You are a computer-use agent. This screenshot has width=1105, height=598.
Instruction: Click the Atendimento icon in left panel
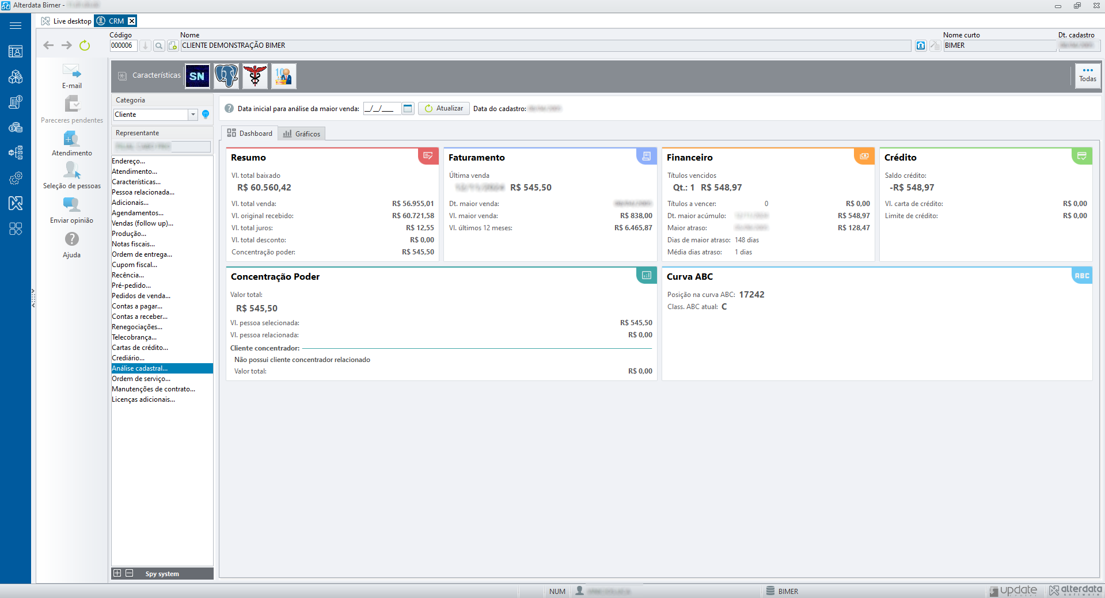(71, 139)
